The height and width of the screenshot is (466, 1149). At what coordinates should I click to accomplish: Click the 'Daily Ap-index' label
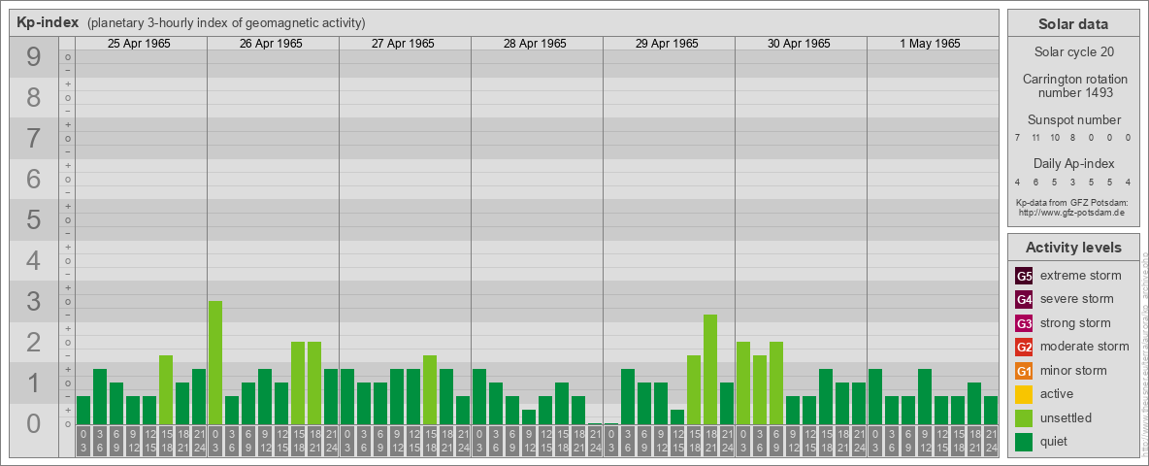1074,163
